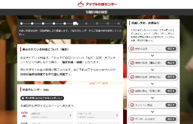Click checkmark icon beside オプション設定
Screen dimensions: 193x124
coord(132,105)
